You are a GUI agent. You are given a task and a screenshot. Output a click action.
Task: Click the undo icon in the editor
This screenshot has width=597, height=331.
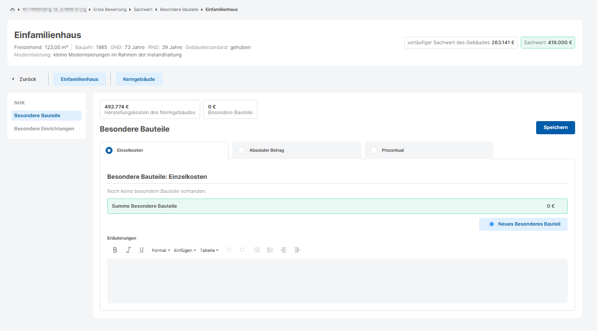229,250
